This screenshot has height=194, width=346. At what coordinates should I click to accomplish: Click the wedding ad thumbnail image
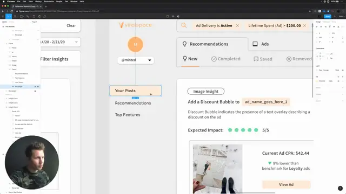(x=217, y=169)
